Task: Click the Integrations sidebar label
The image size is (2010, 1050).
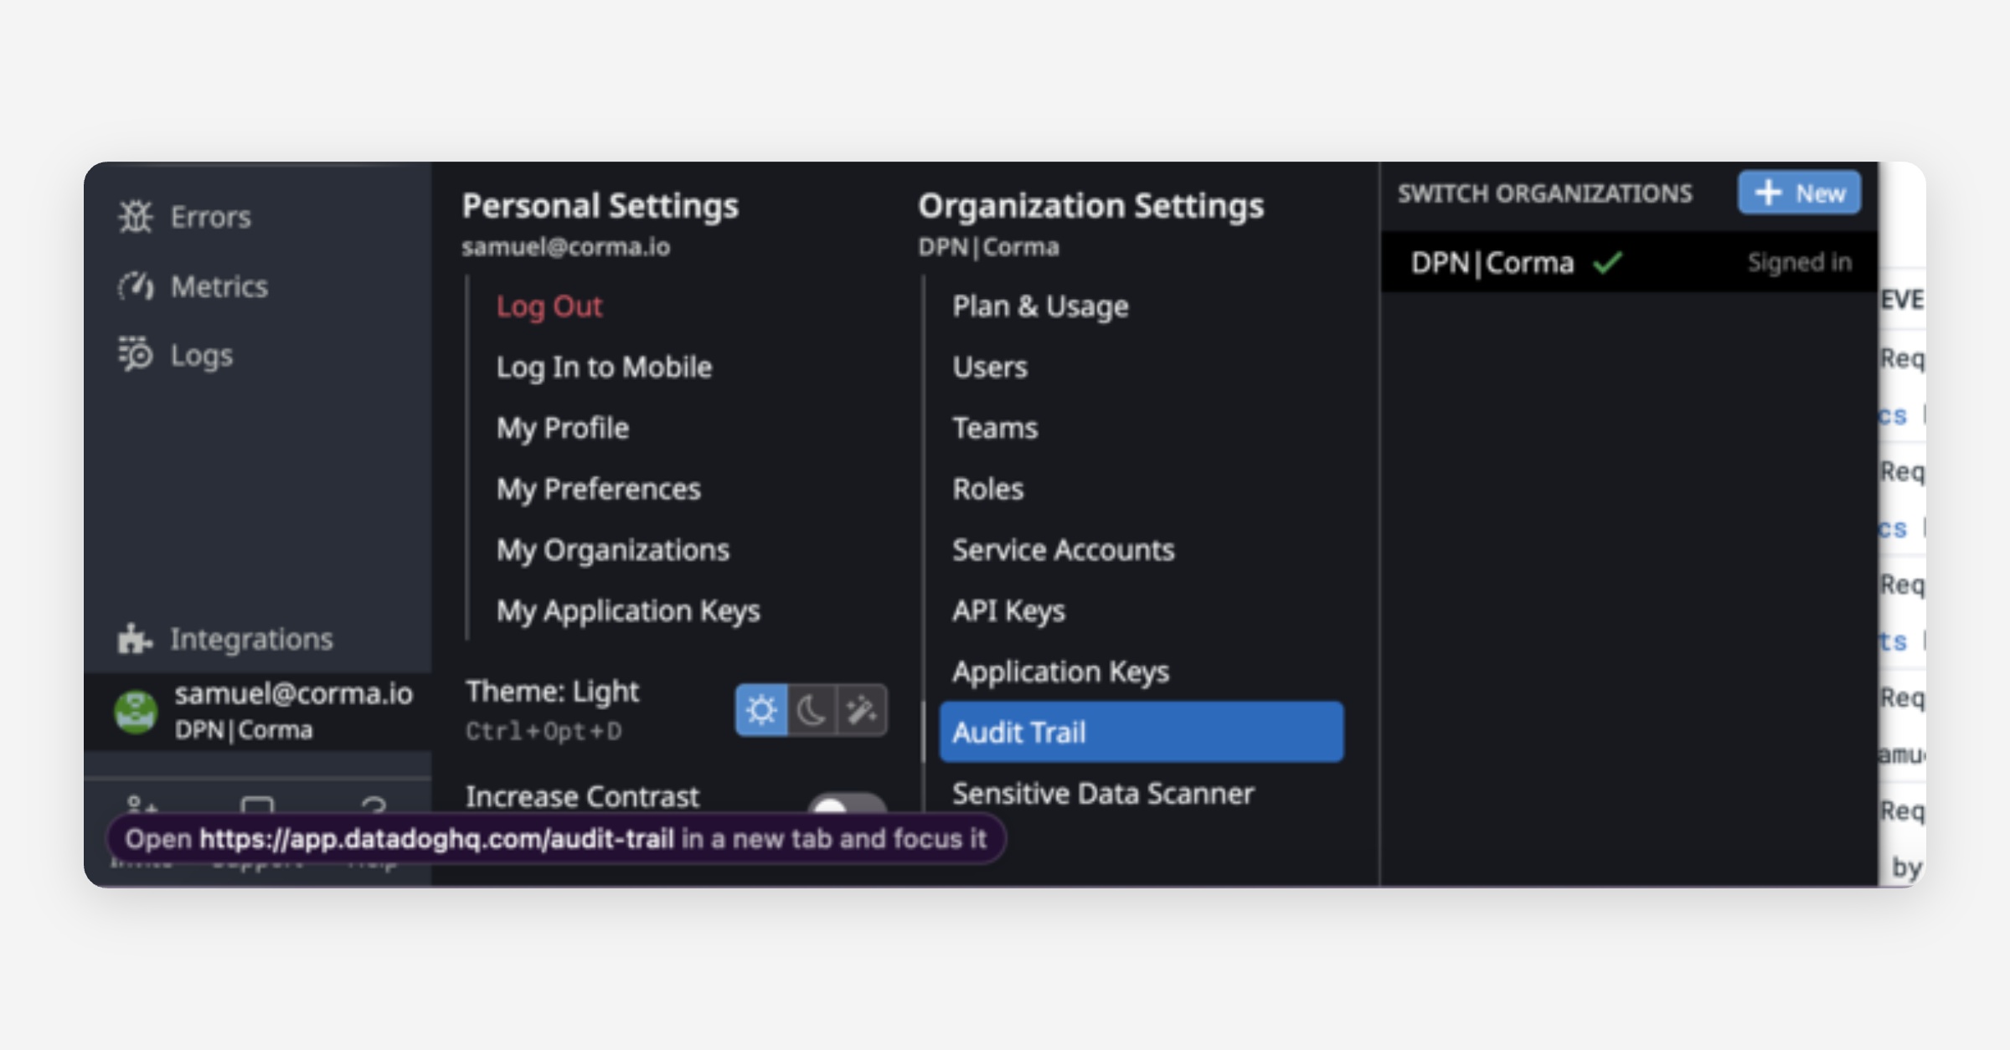Action: [x=251, y=639]
